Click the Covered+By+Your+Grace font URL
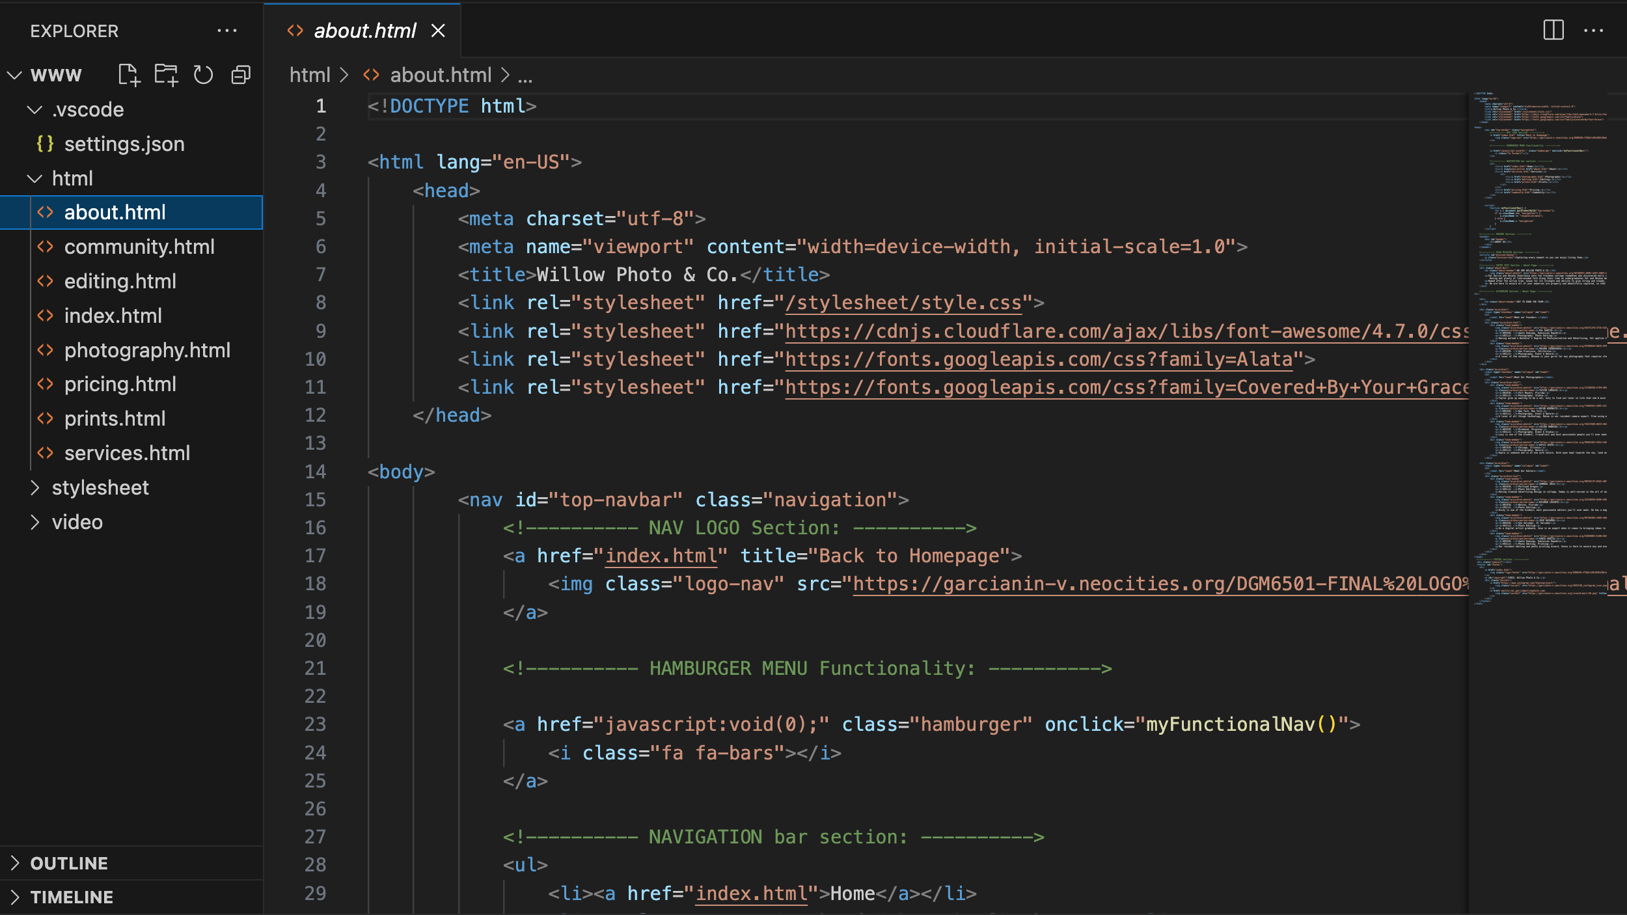Screen dimensions: 1627x915 pos(1127,387)
